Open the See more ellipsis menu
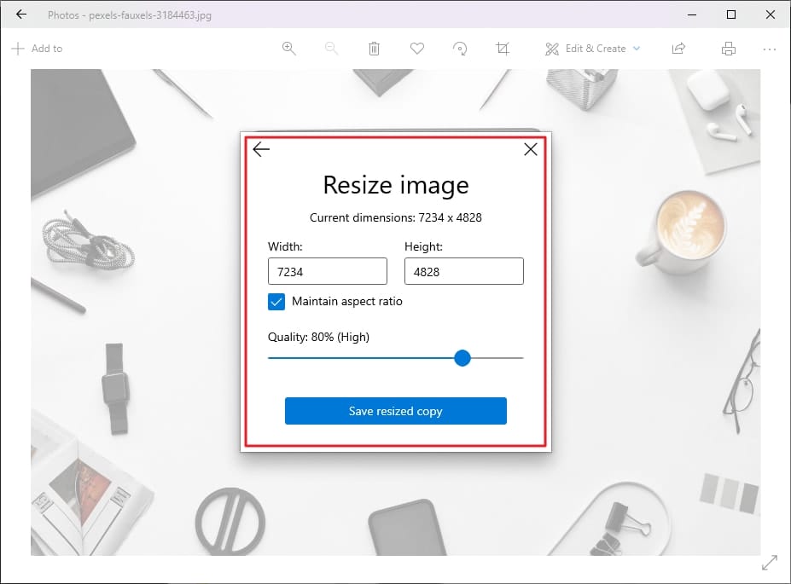The image size is (791, 584). 770,49
